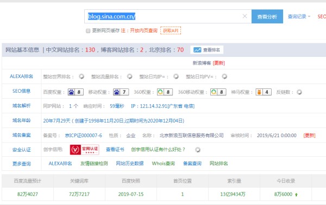326x205 pixels.
Task: Click the audit time 2019/6/21 0:00:00
Action: tap(277, 136)
